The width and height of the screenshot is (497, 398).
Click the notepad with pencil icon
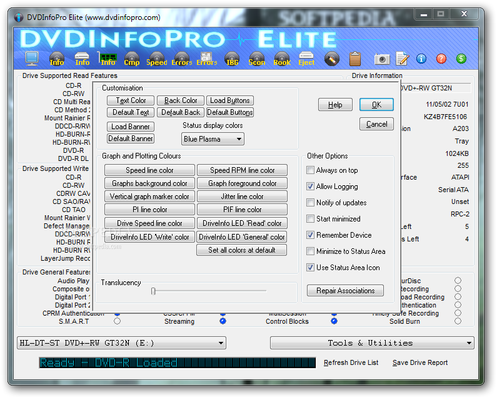[402, 59]
